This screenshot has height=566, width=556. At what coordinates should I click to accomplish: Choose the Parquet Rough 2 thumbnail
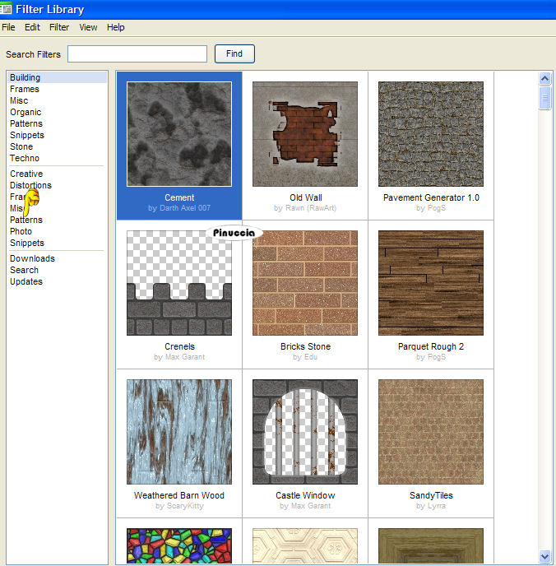click(x=431, y=283)
